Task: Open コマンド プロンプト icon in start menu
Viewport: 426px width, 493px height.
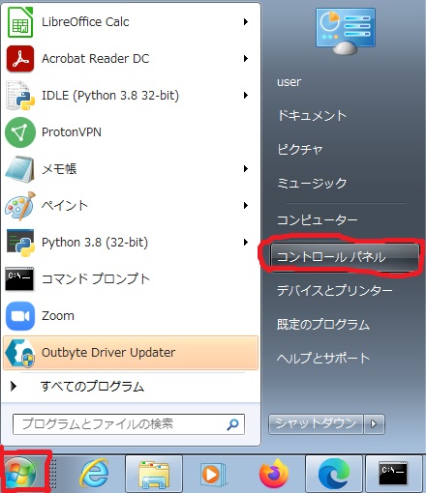Action: click(19, 278)
